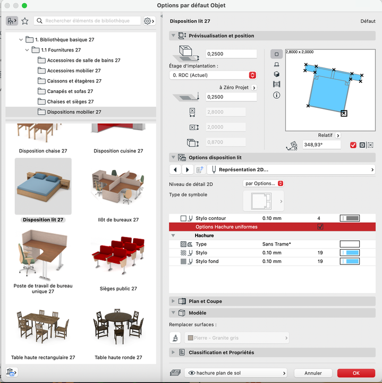Click the layer icon at bottom
382x383 pixels.
pos(175,373)
